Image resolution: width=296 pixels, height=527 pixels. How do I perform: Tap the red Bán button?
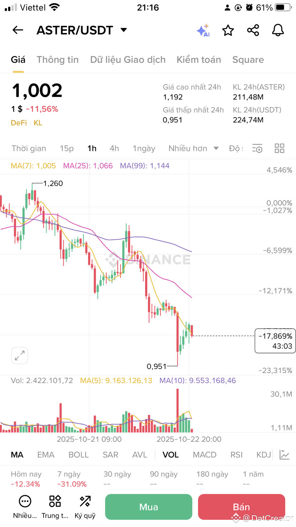click(241, 507)
